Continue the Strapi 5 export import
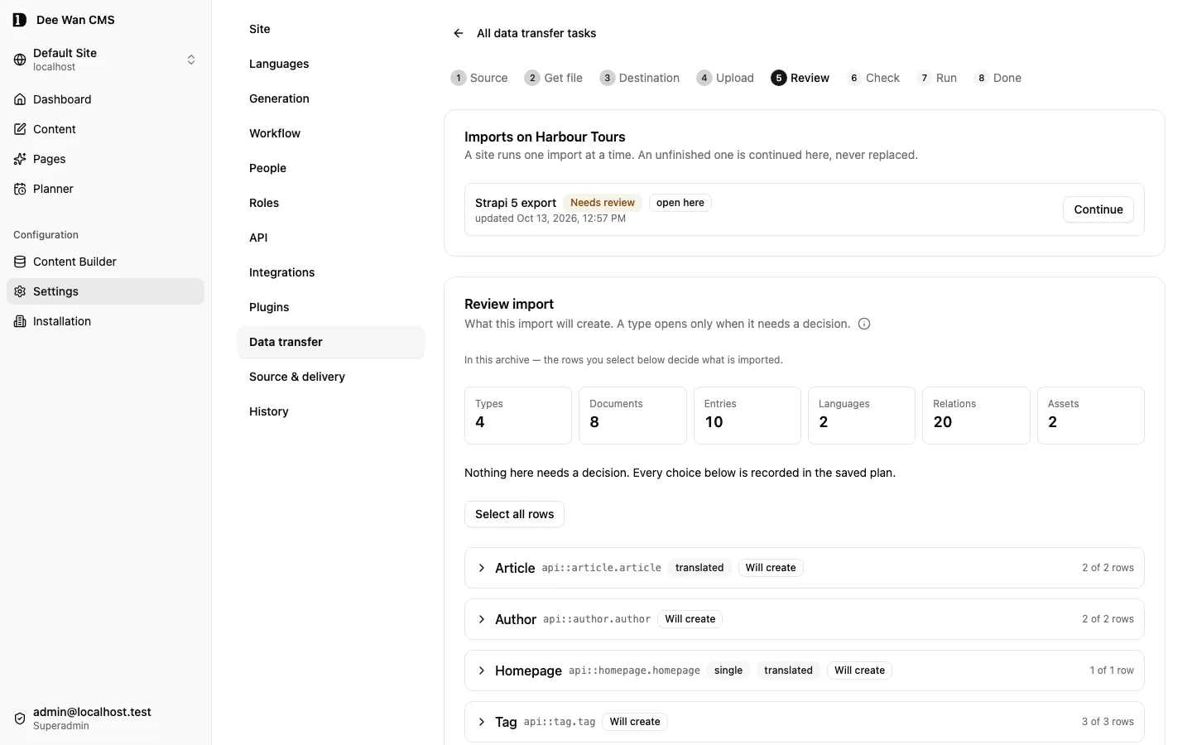This screenshot has width=1192, height=745. pos(1098,209)
